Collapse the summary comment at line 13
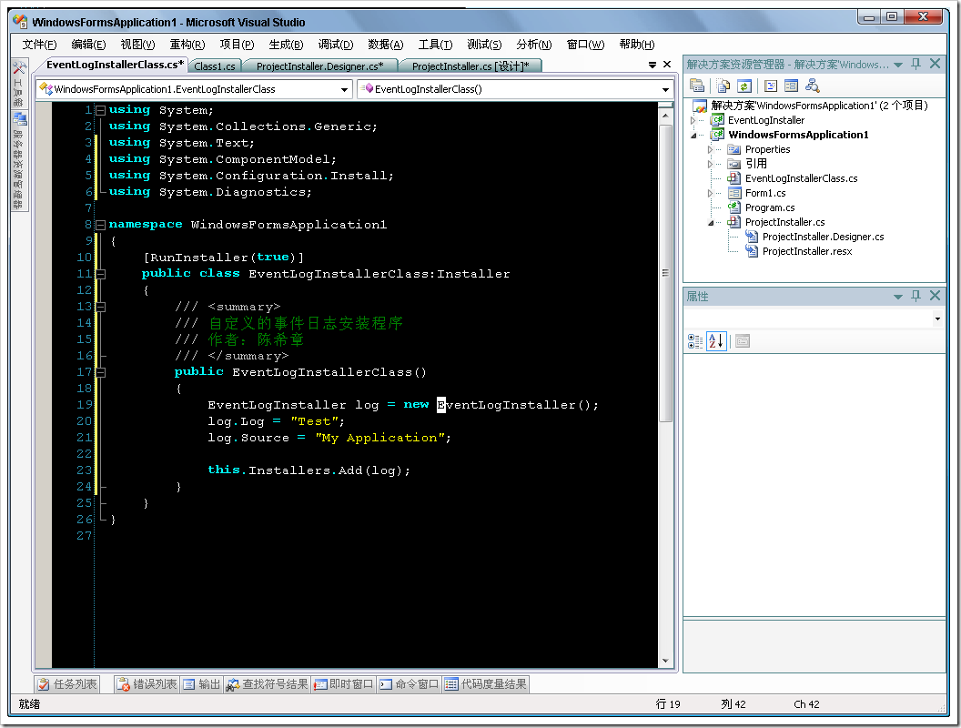This screenshot has width=961, height=728. (101, 307)
